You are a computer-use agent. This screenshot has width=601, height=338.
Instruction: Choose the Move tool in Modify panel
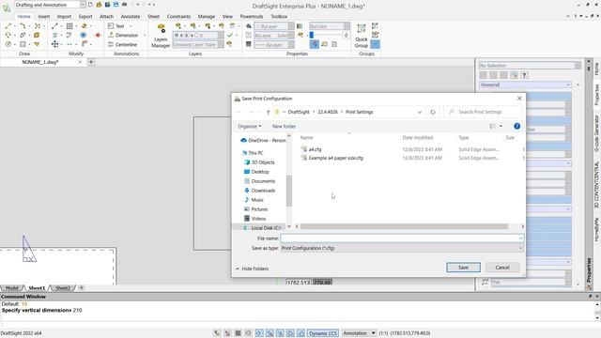pyautogui.click(x=55, y=44)
